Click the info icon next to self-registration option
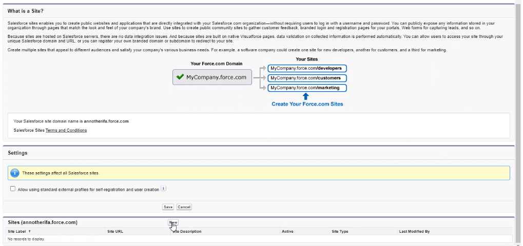The height and width of the screenshot is (246, 523). 163,189
